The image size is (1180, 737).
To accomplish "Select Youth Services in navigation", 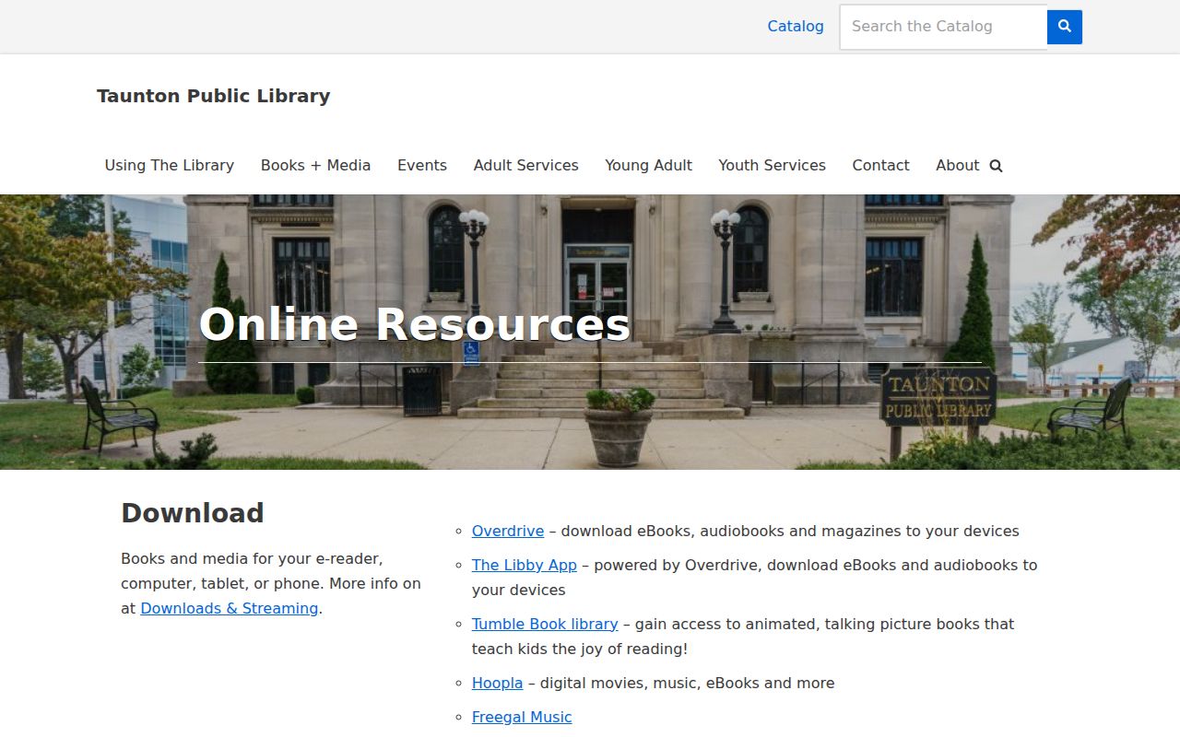I will click(x=773, y=166).
